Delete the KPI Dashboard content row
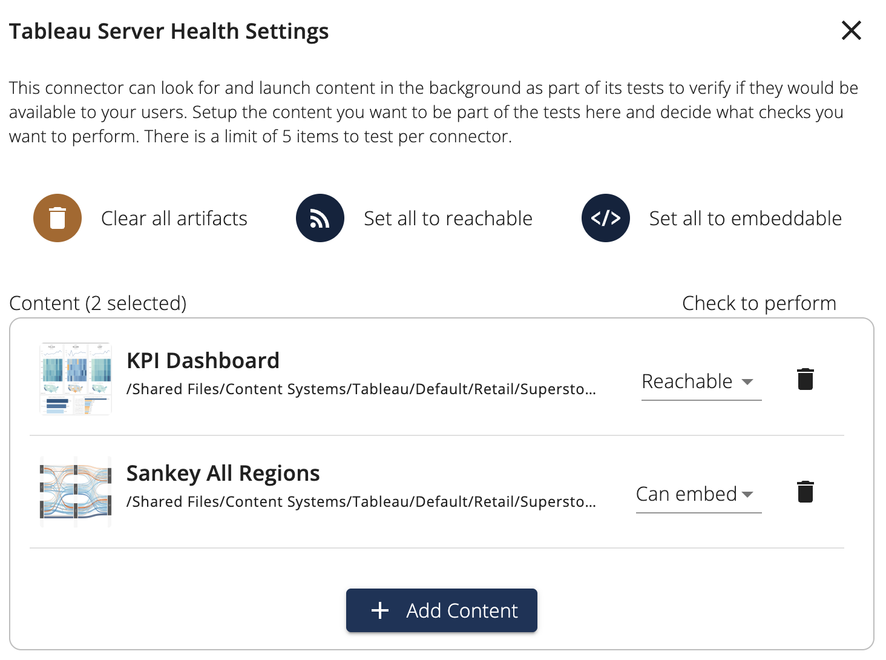The width and height of the screenshot is (886, 660). click(x=805, y=380)
